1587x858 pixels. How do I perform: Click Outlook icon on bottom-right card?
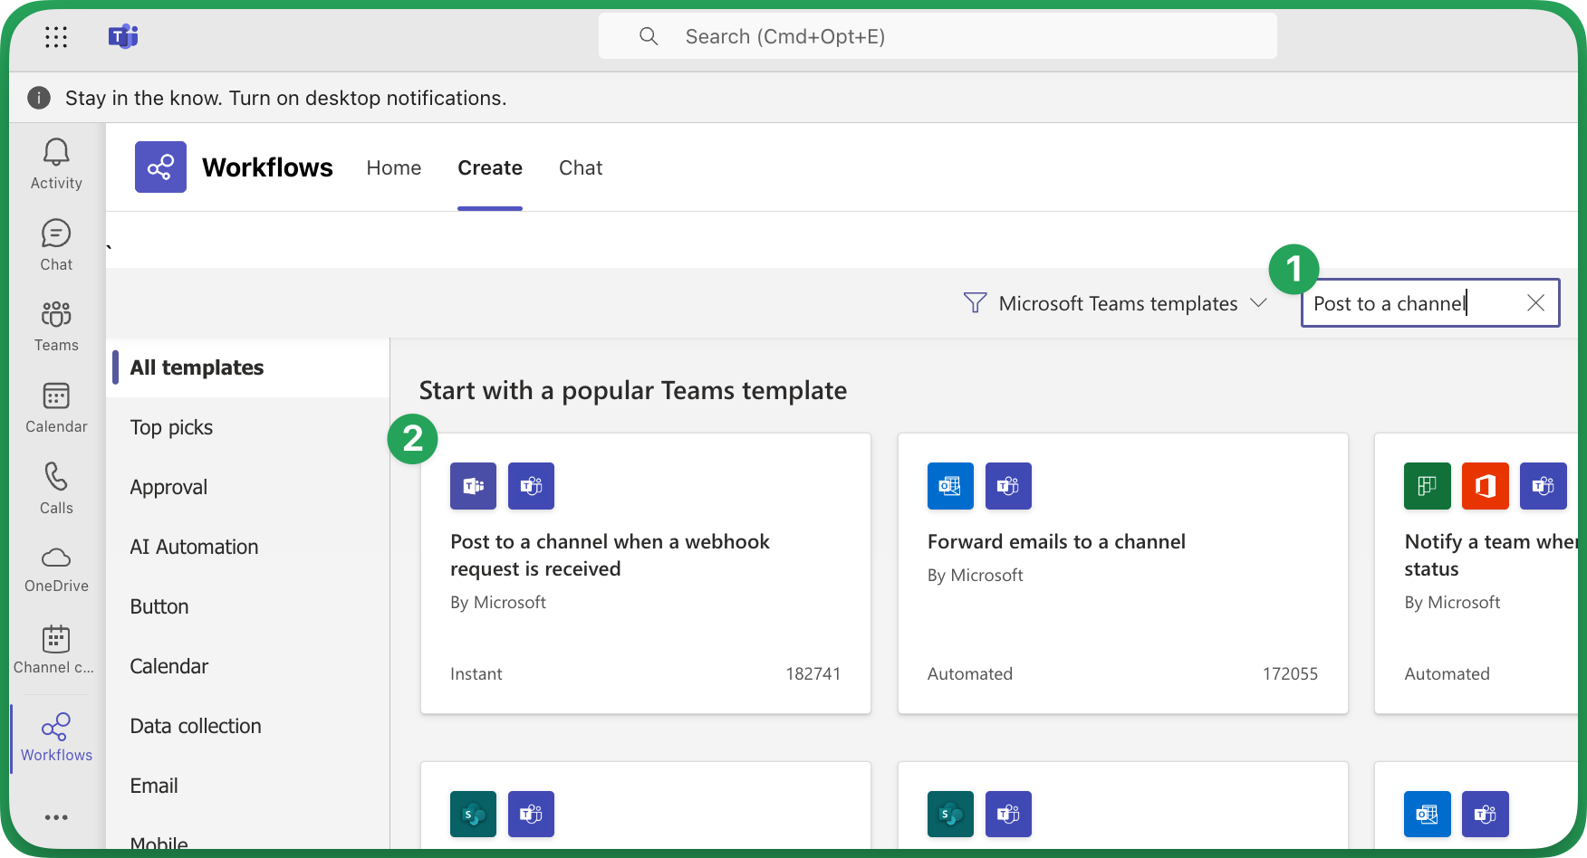click(1428, 814)
